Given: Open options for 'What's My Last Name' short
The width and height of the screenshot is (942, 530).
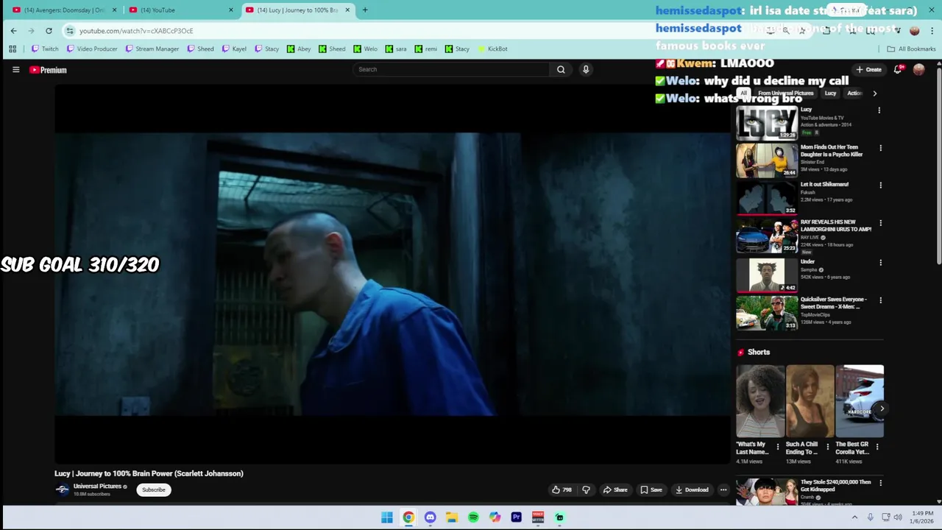Looking at the screenshot, I should coord(777,447).
